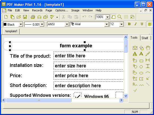
Task: Select the circle with text tool
Action: point(135,66)
